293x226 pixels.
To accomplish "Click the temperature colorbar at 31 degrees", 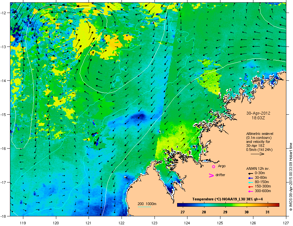I will (268, 205).
